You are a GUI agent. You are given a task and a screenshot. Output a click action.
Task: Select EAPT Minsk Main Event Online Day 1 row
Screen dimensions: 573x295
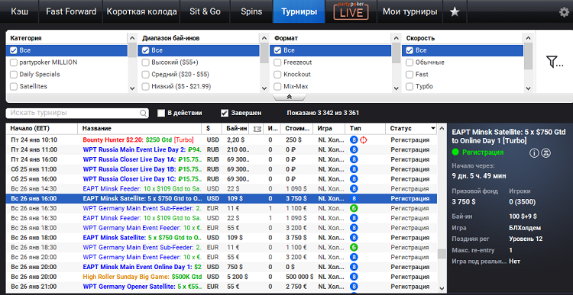(222, 267)
